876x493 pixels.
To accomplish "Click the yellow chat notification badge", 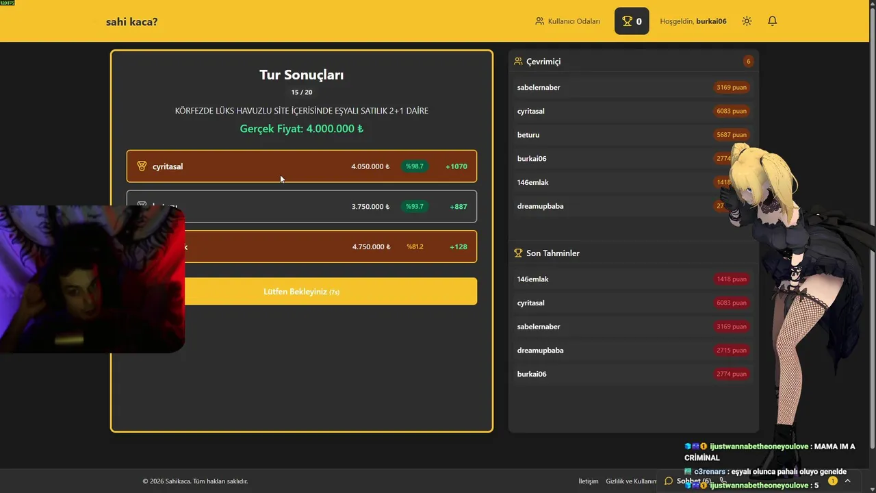I will coord(833,481).
